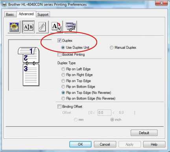
Task: Click the duplex page preview illustration
Action: point(28,66)
